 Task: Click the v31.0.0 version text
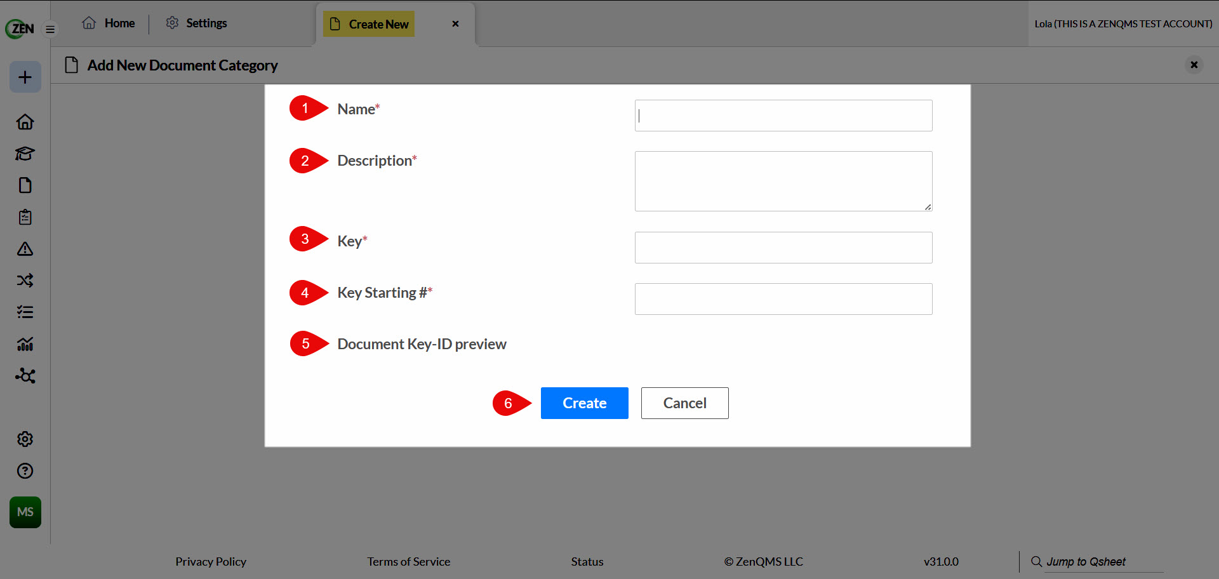(x=942, y=562)
